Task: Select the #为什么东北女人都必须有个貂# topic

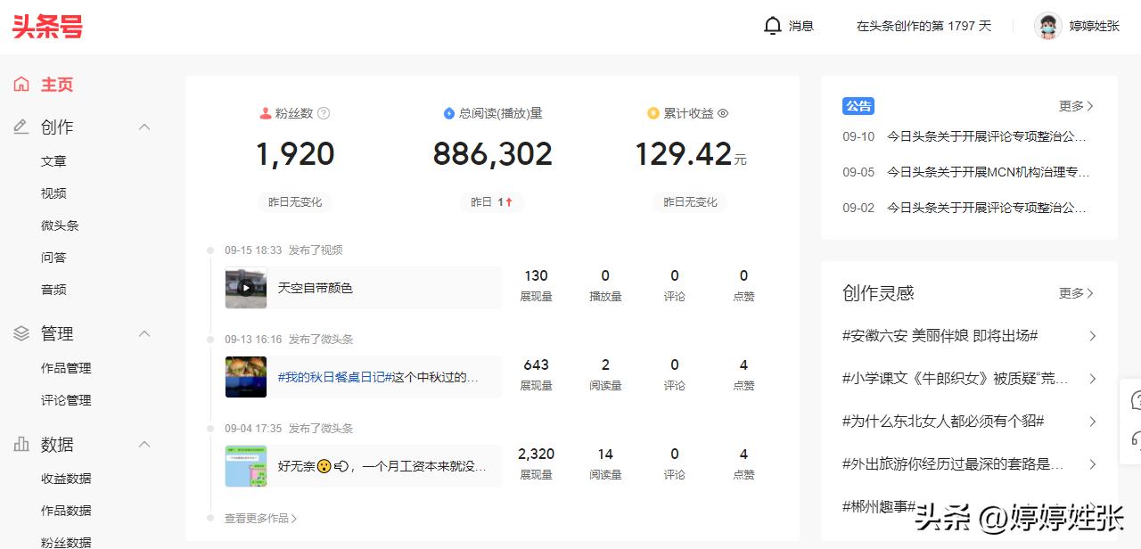Action: (943, 422)
